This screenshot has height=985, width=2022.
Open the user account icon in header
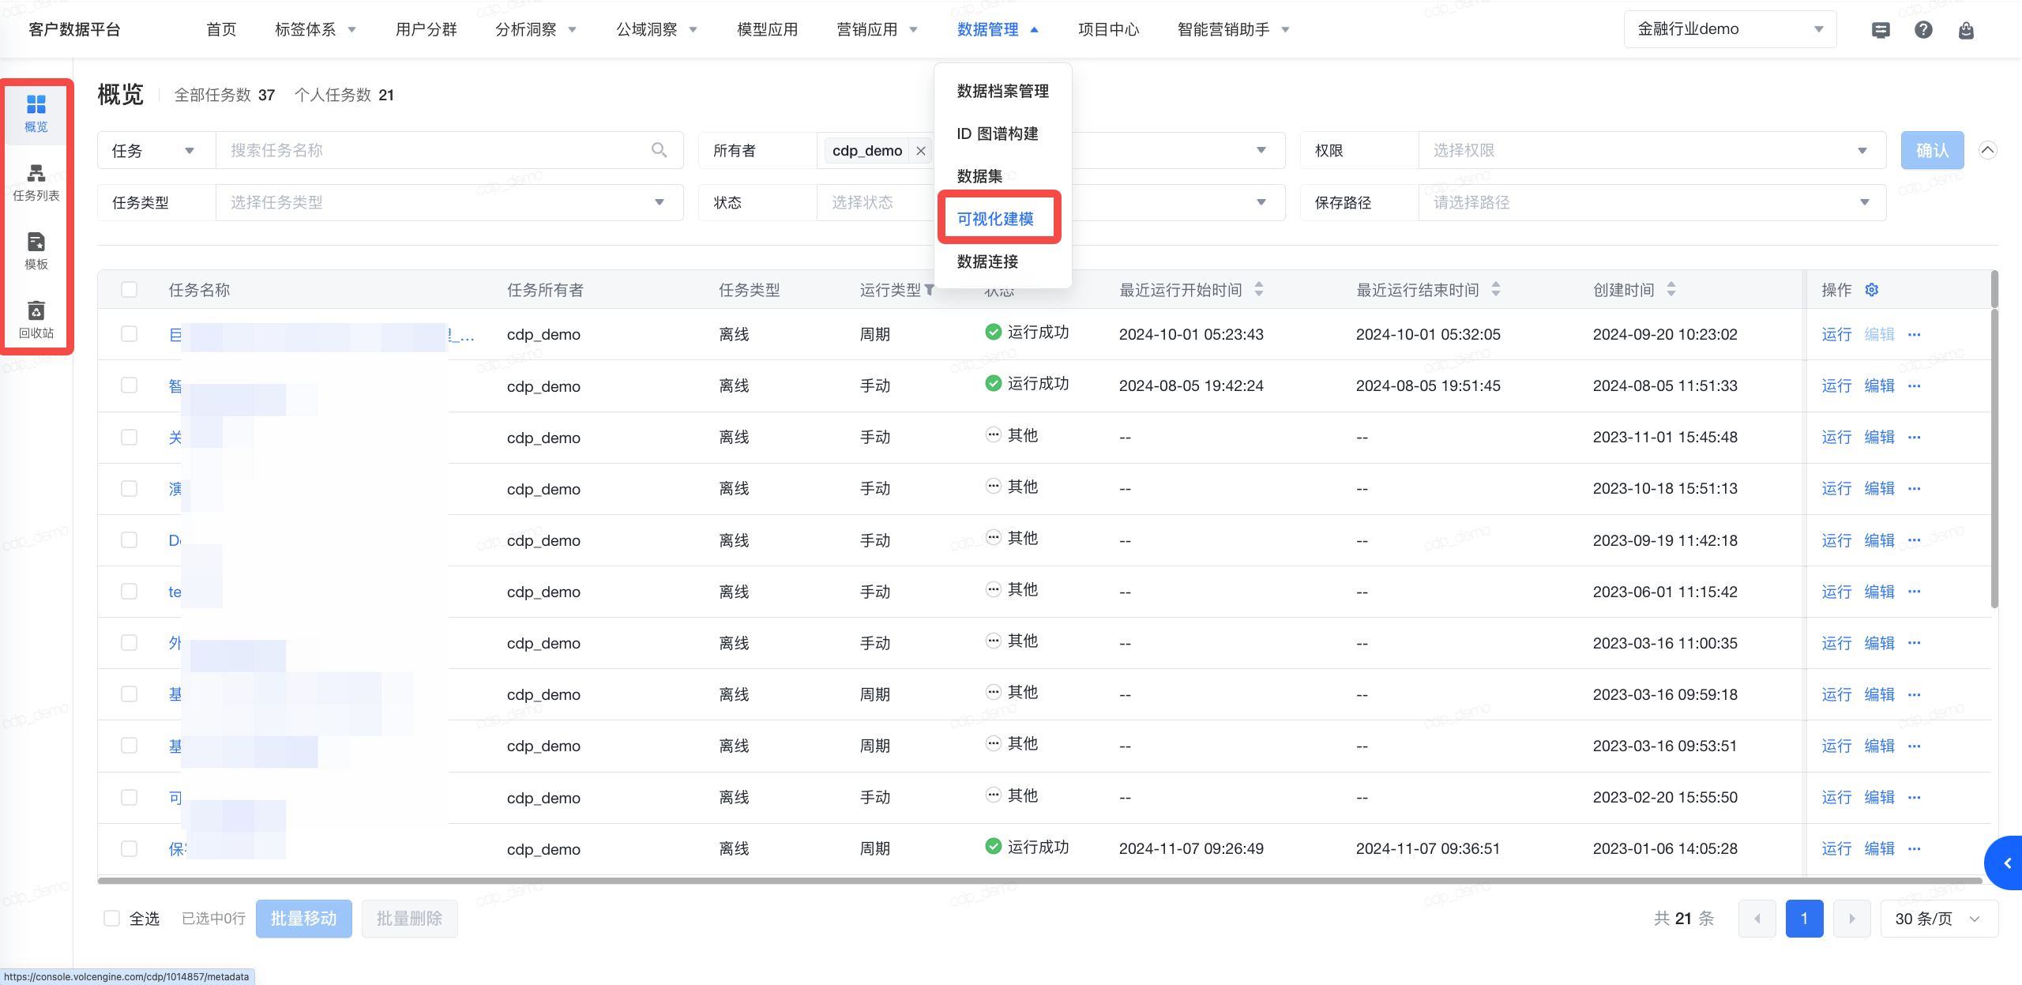[1966, 30]
